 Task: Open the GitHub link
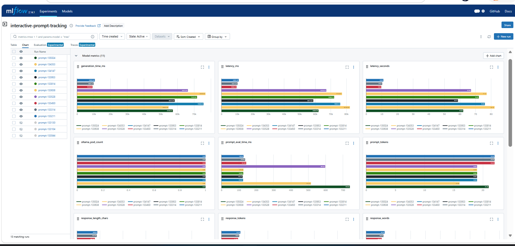coord(495,11)
